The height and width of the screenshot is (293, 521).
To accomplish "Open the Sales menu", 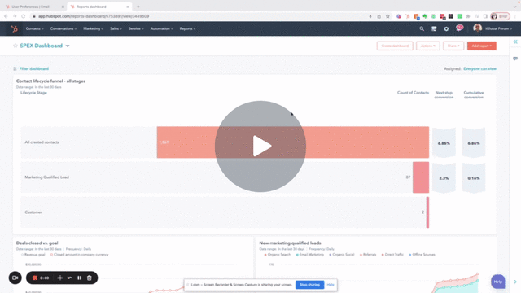I will tap(116, 29).
